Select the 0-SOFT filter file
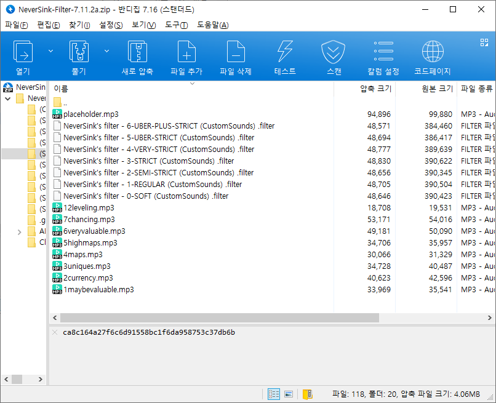Image resolution: width=496 pixels, height=403 pixels. (x=141, y=196)
